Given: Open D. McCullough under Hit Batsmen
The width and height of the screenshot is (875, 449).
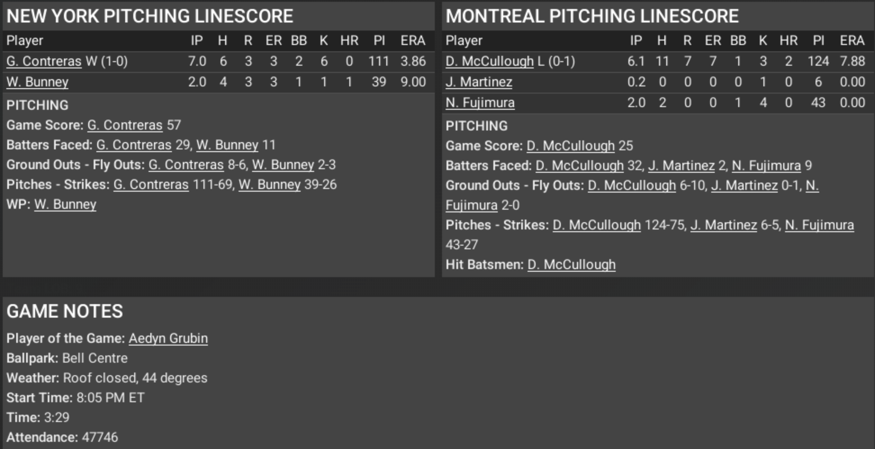Looking at the screenshot, I should [x=571, y=265].
